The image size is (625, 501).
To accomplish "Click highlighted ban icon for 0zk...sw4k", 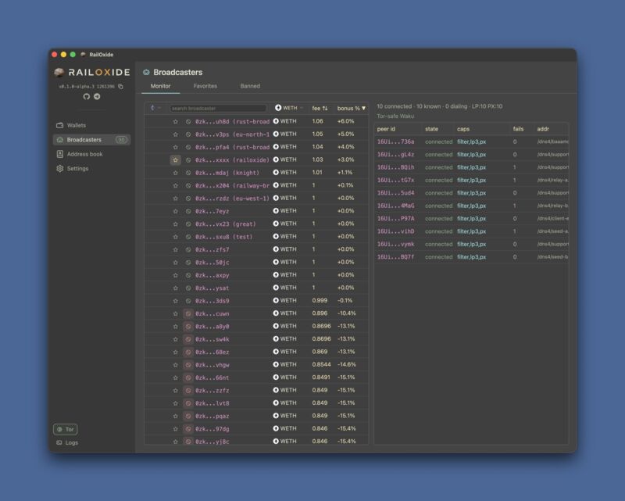I will coord(188,339).
